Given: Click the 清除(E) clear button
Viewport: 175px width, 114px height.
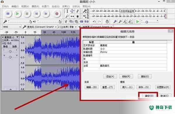Looking at the screenshot, I should point(145,76).
